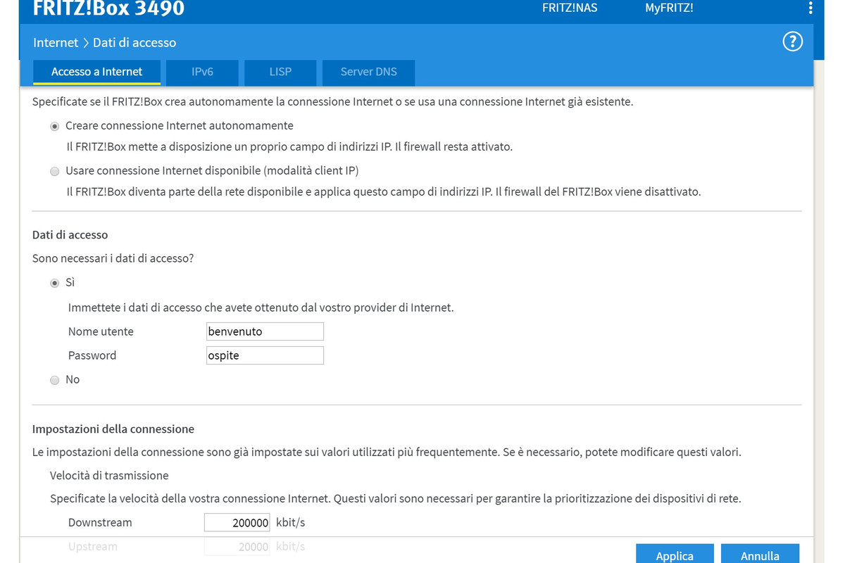Focus the Password input field

pyautogui.click(x=264, y=355)
